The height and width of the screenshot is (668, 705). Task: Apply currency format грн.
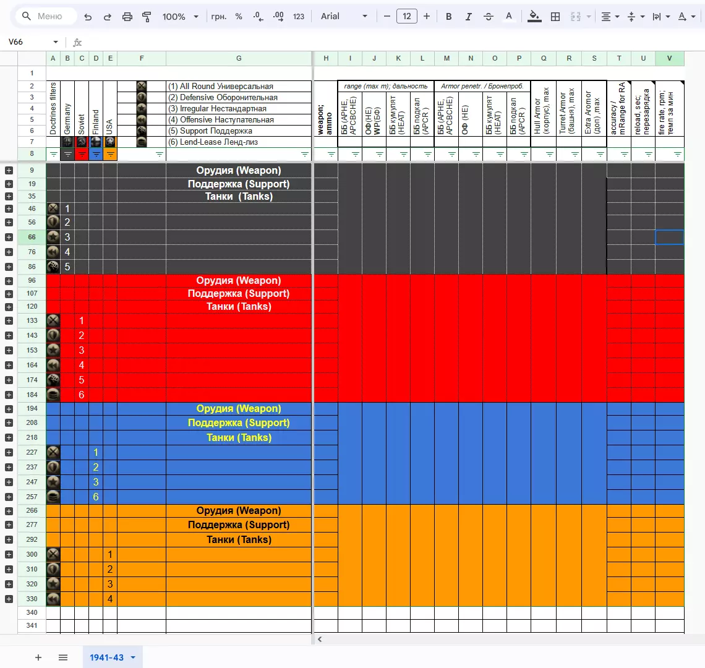pos(218,17)
